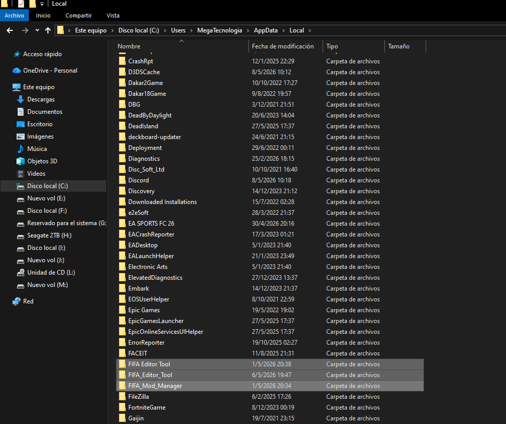Screen dimensions: 506x424
Task: Expand chevron between AppData and Local
Action: point(283,30)
